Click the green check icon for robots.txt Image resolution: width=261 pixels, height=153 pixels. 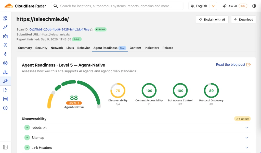[x=27, y=127]
